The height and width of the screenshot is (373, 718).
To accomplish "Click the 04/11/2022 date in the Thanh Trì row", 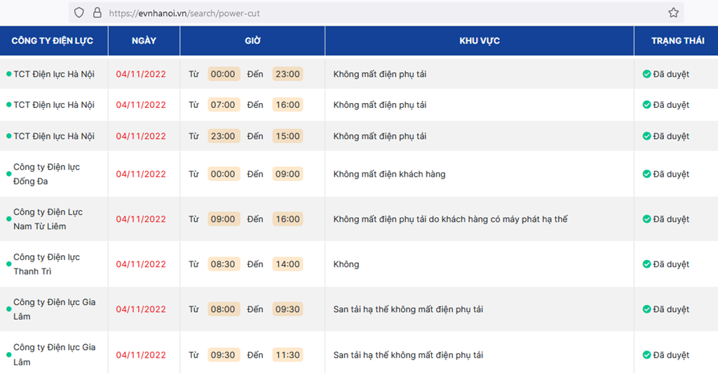I will [141, 264].
